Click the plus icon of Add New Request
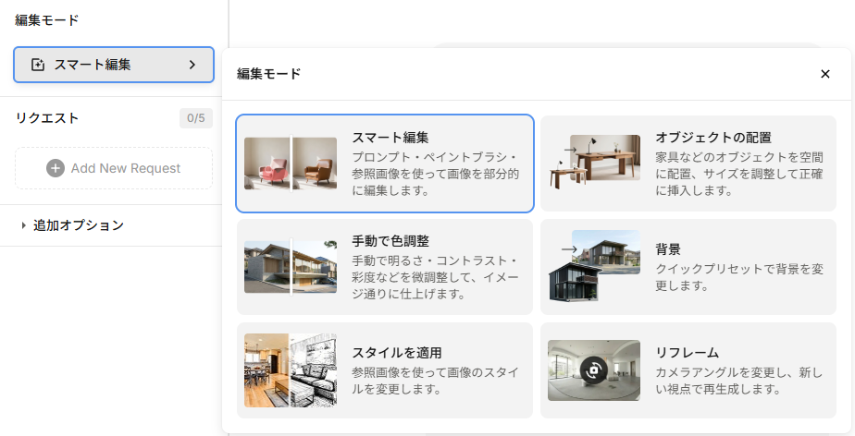 click(x=56, y=168)
